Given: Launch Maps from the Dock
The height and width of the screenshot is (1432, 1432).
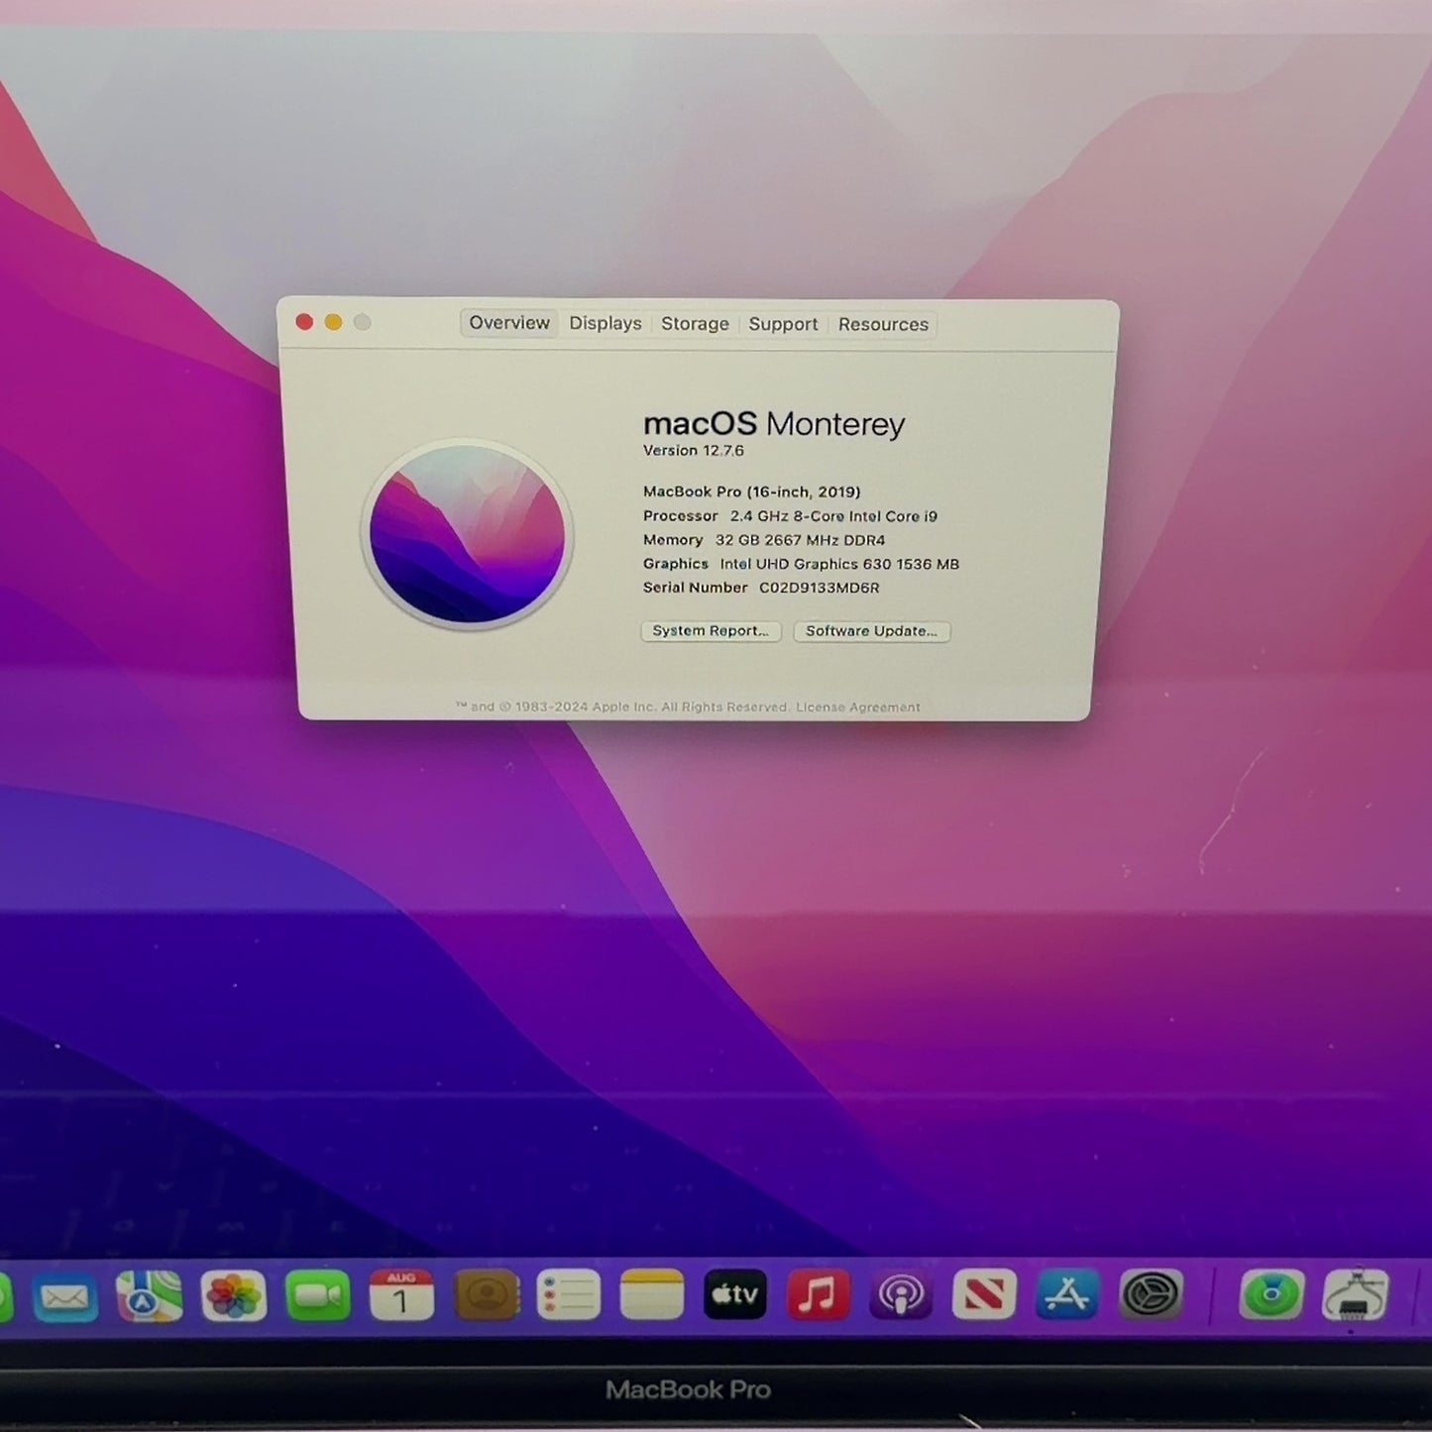Looking at the screenshot, I should pyautogui.click(x=149, y=1296).
